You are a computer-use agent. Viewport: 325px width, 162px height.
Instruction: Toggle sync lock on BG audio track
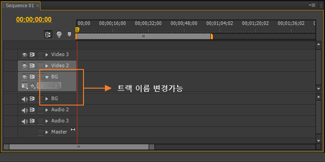point(32,99)
